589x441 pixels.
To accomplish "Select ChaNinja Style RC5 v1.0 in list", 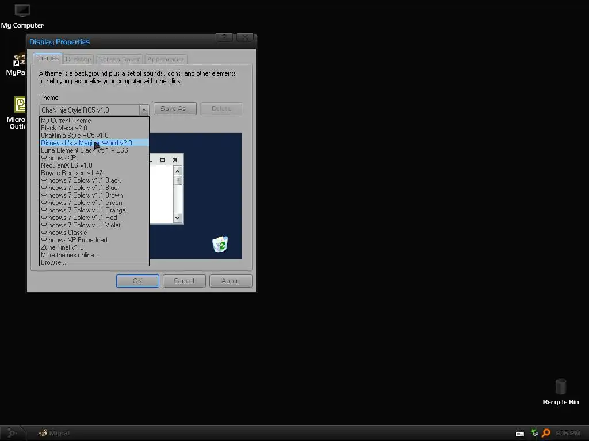I will point(94,136).
